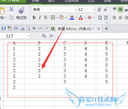Open the font settings dialog launcher
The image size is (128, 109).
[x=107, y=23]
